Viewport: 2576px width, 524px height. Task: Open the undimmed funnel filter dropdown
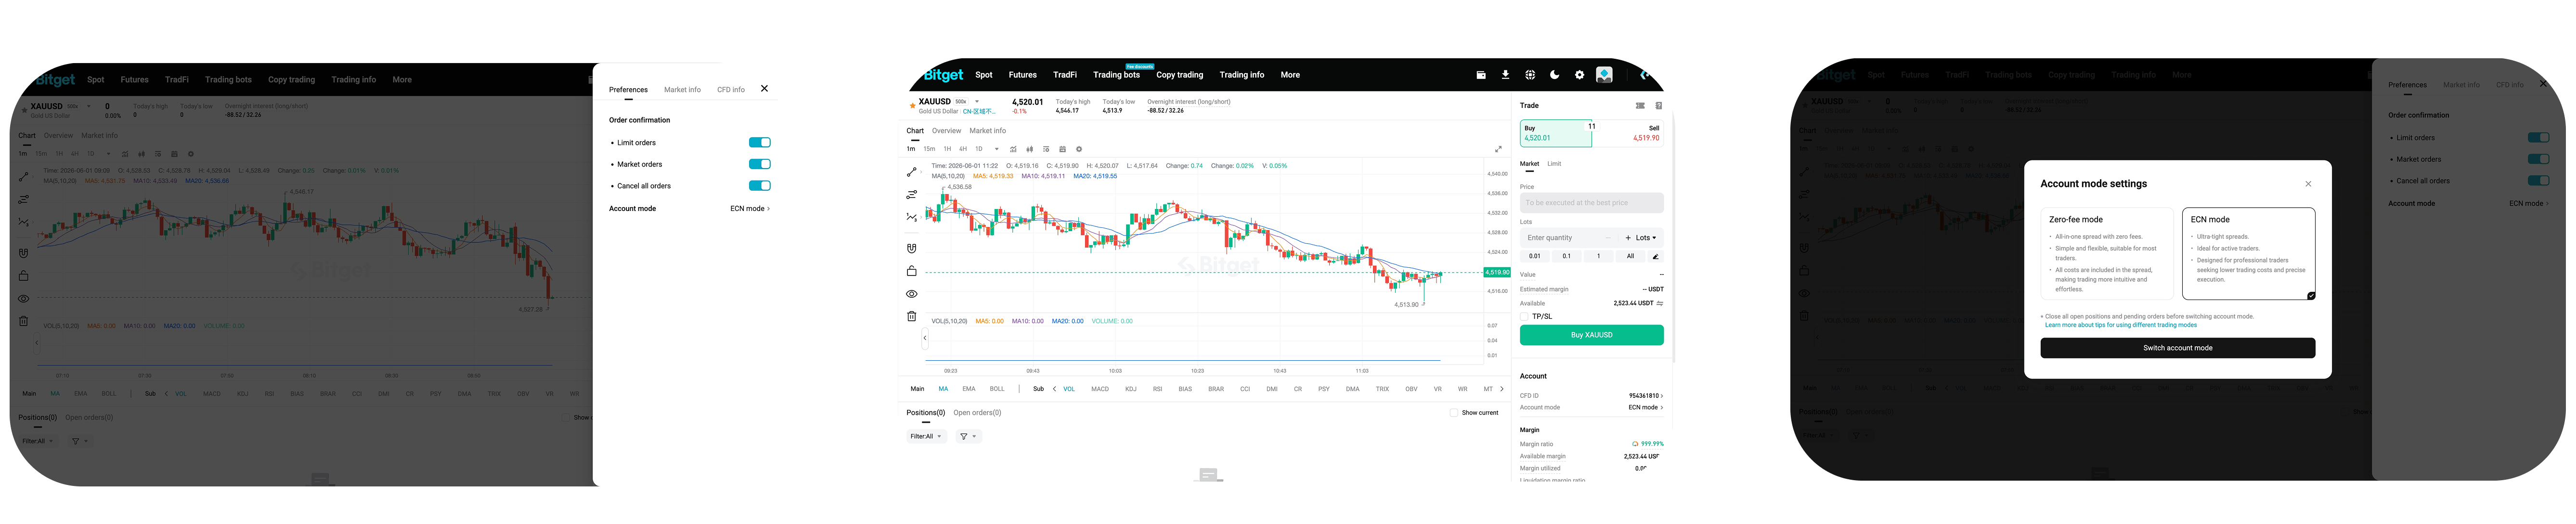click(968, 437)
